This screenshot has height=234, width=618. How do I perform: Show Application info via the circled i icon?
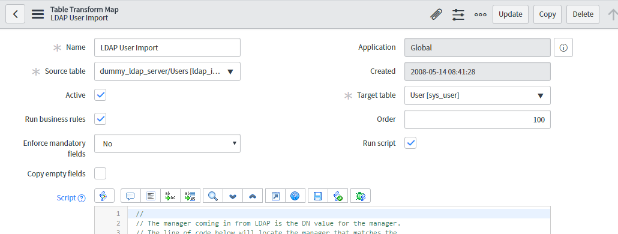pos(563,47)
